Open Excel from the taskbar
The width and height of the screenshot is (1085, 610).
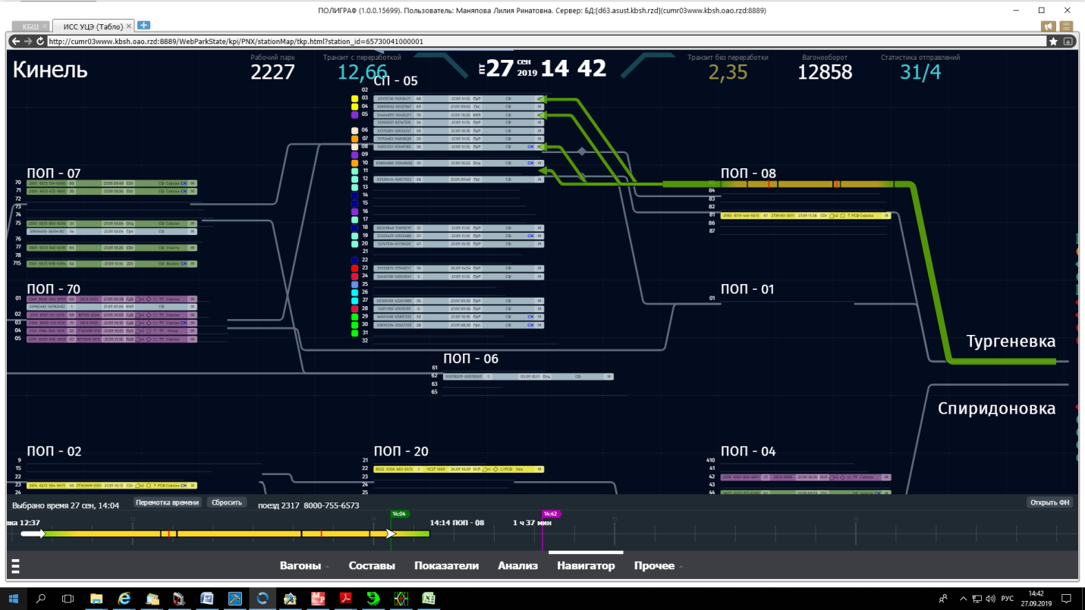click(428, 598)
